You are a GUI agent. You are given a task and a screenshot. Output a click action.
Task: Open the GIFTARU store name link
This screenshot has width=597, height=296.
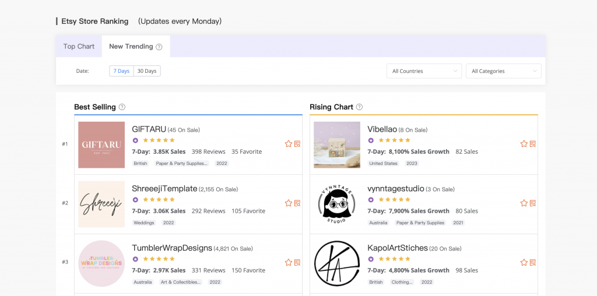click(x=149, y=129)
